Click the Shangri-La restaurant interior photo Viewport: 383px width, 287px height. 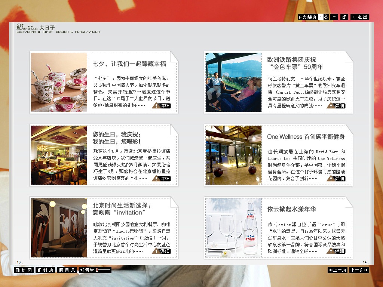click(59, 155)
